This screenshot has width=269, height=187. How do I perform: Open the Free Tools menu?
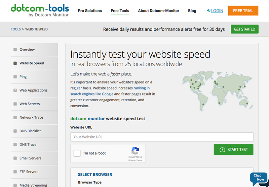120,11
